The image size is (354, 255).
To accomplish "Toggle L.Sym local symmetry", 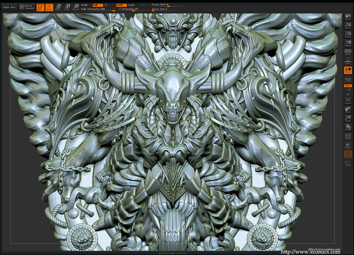I will tap(348, 80).
